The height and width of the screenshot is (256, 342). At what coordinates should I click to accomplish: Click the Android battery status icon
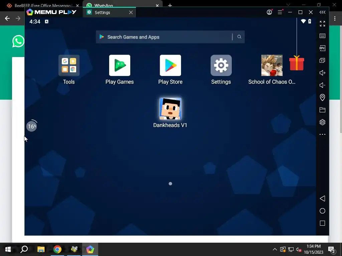pos(310,21)
